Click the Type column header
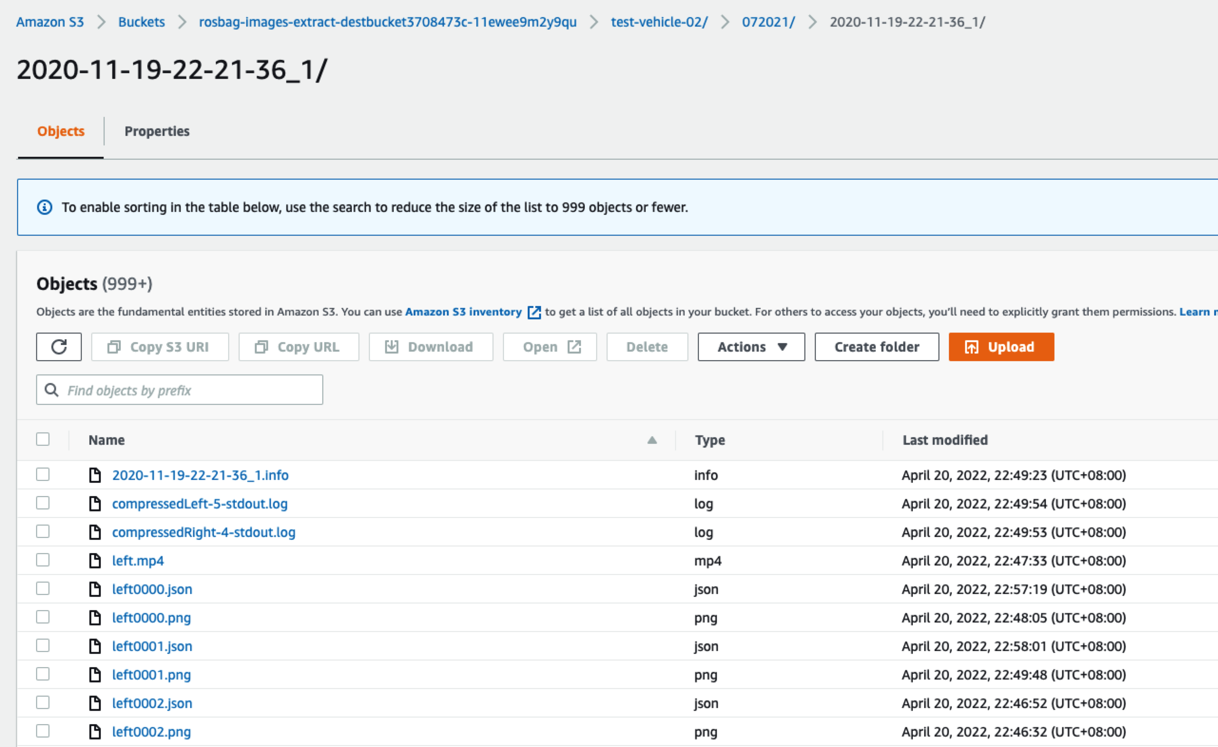Screen dimensions: 1218x747 (710, 440)
